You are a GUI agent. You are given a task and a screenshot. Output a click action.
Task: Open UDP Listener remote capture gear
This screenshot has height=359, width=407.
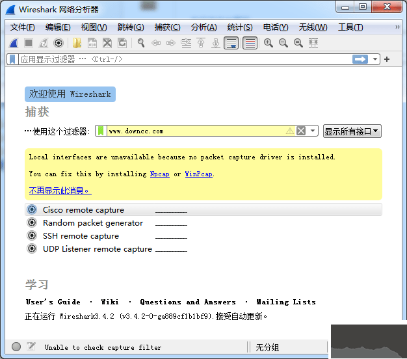point(32,248)
